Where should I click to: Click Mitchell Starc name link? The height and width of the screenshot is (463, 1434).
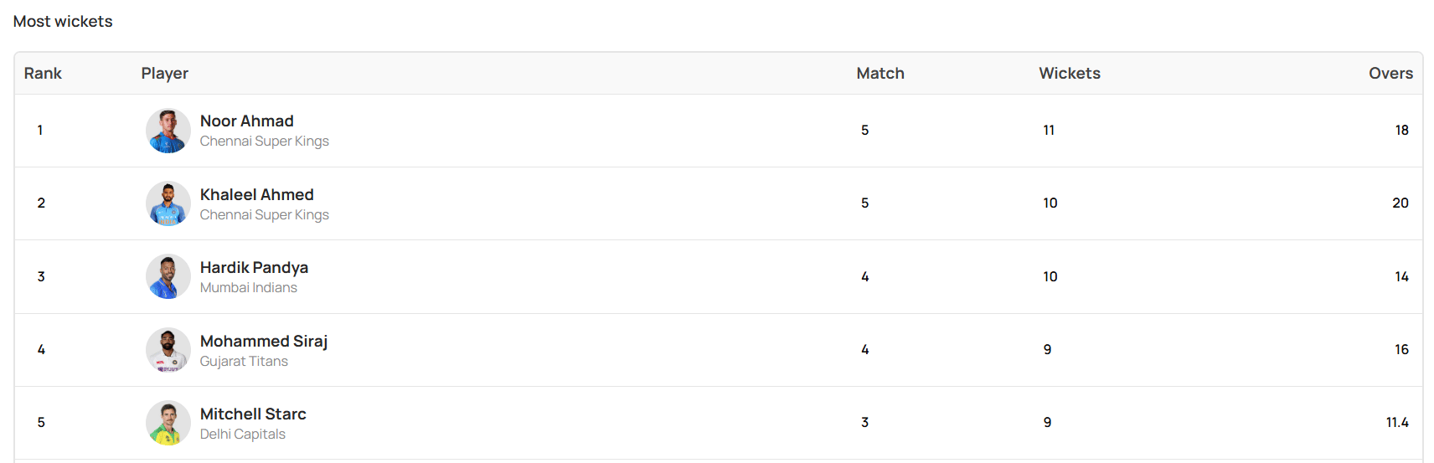click(x=253, y=414)
